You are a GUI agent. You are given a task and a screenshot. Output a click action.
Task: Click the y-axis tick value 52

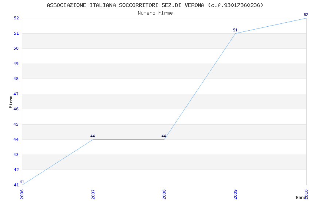pyautogui.click(x=16, y=18)
